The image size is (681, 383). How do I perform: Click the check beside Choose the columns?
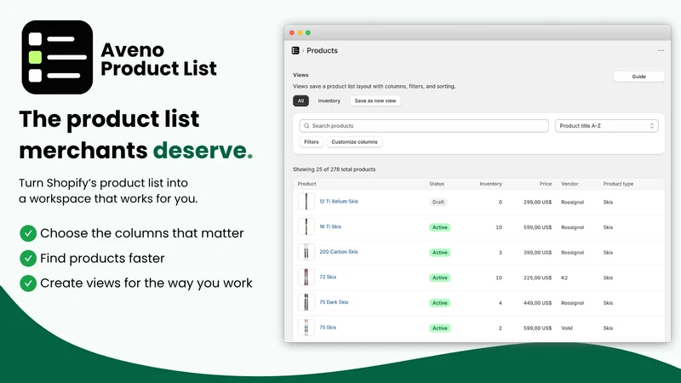click(x=28, y=233)
